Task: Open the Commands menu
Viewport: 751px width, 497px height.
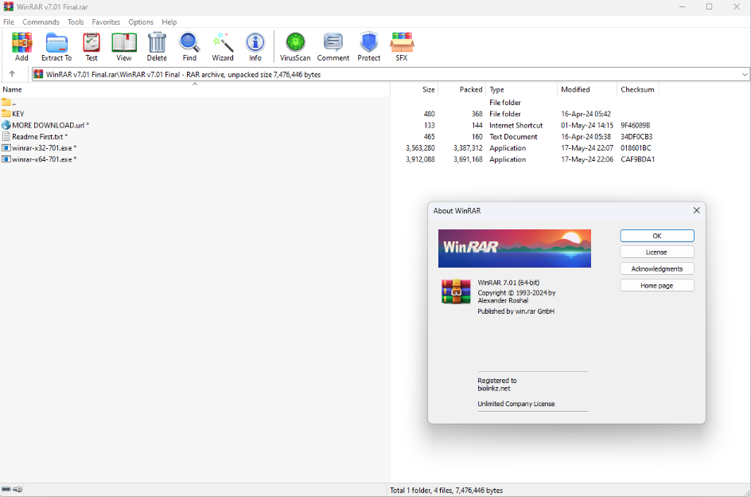Action: [41, 22]
